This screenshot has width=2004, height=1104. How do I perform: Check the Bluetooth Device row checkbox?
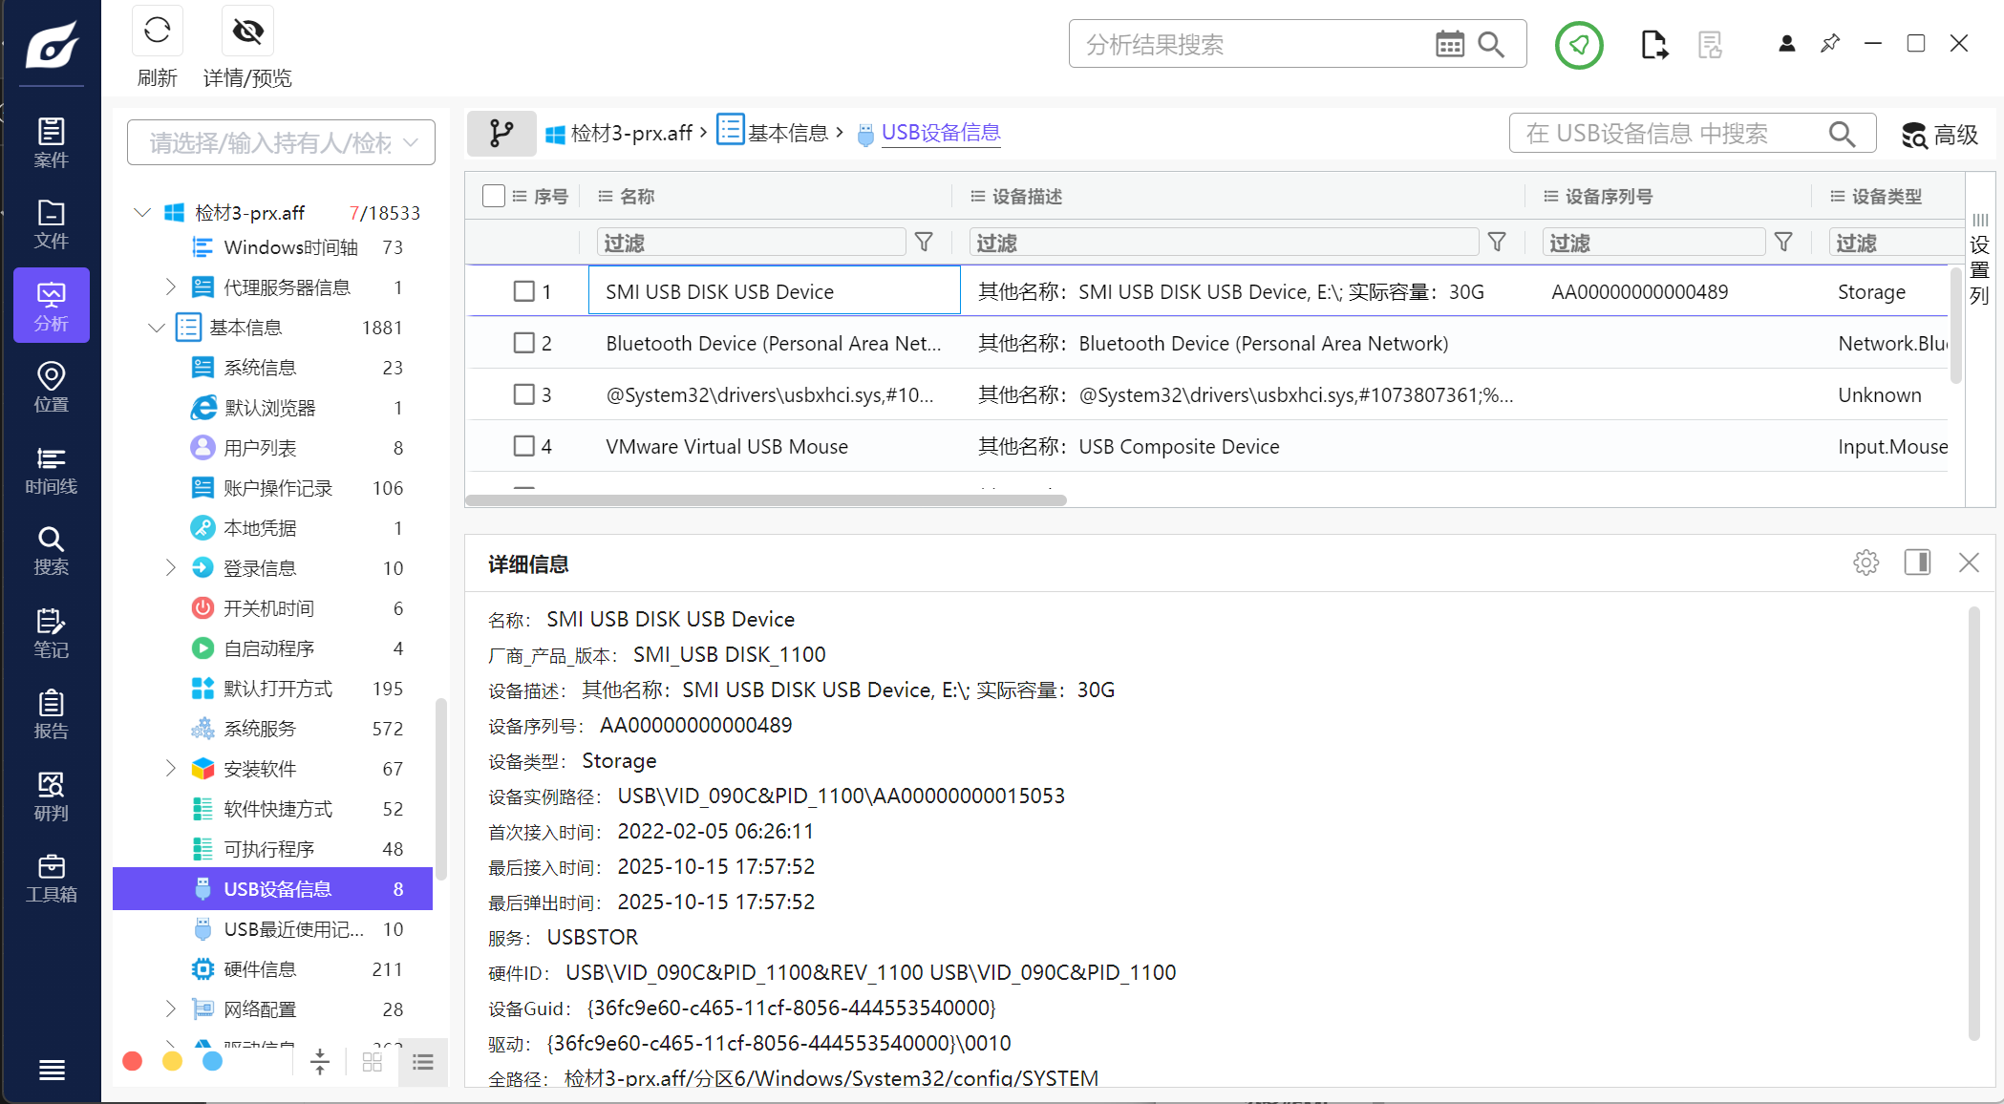coord(523,343)
